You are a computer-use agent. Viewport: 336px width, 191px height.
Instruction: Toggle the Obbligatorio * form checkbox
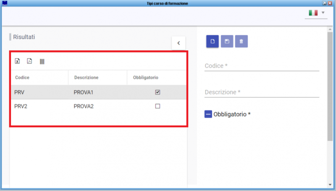coord(208,114)
